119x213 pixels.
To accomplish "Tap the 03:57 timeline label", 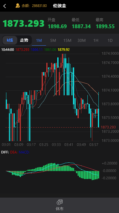I will pyautogui.click(x=94, y=144).
